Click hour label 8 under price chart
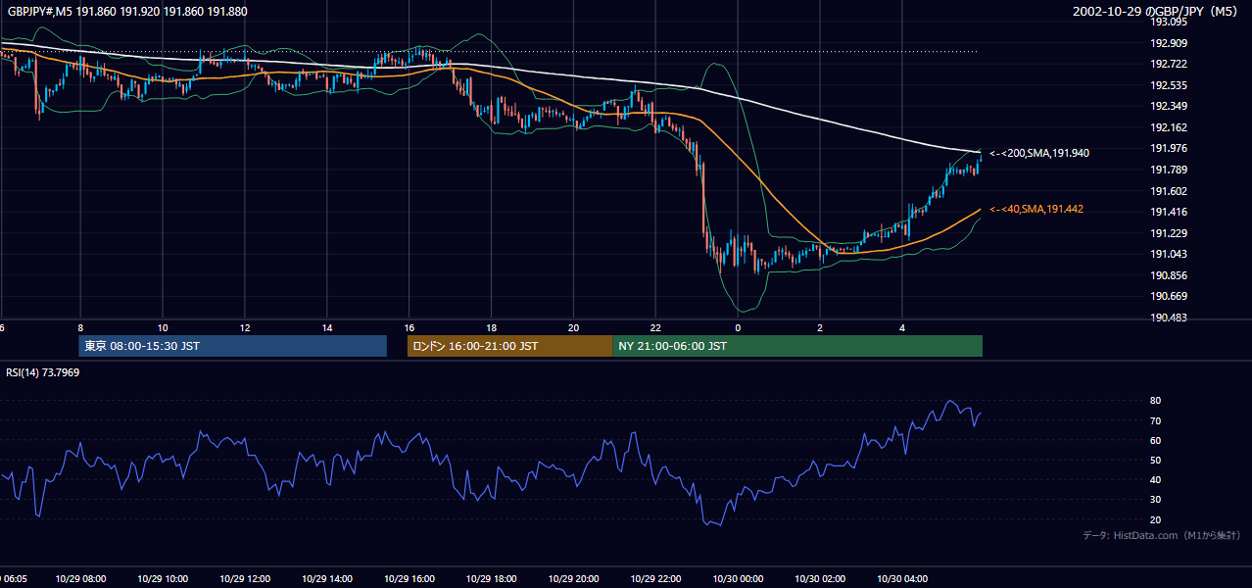This screenshot has height=588, width=1252. [x=80, y=327]
